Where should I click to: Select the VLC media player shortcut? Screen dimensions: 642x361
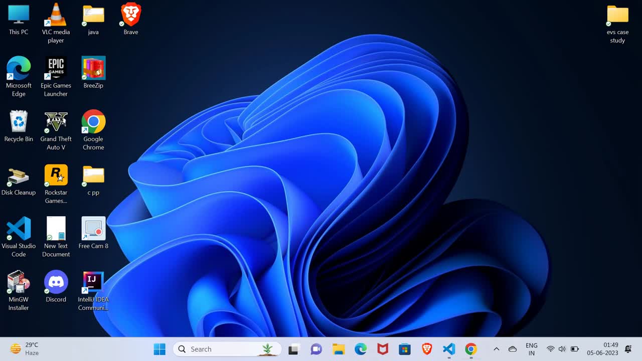tap(56, 23)
